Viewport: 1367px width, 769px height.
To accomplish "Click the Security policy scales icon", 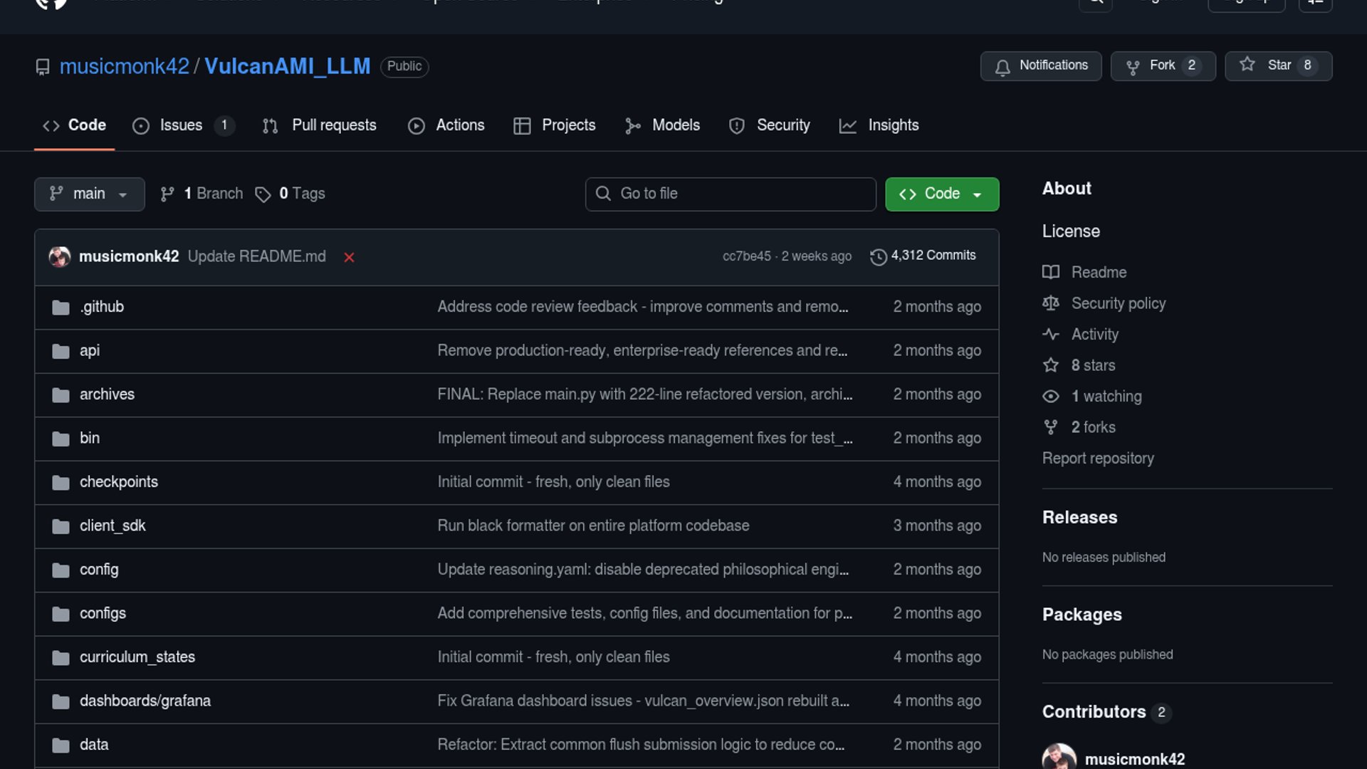I will (1050, 303).
